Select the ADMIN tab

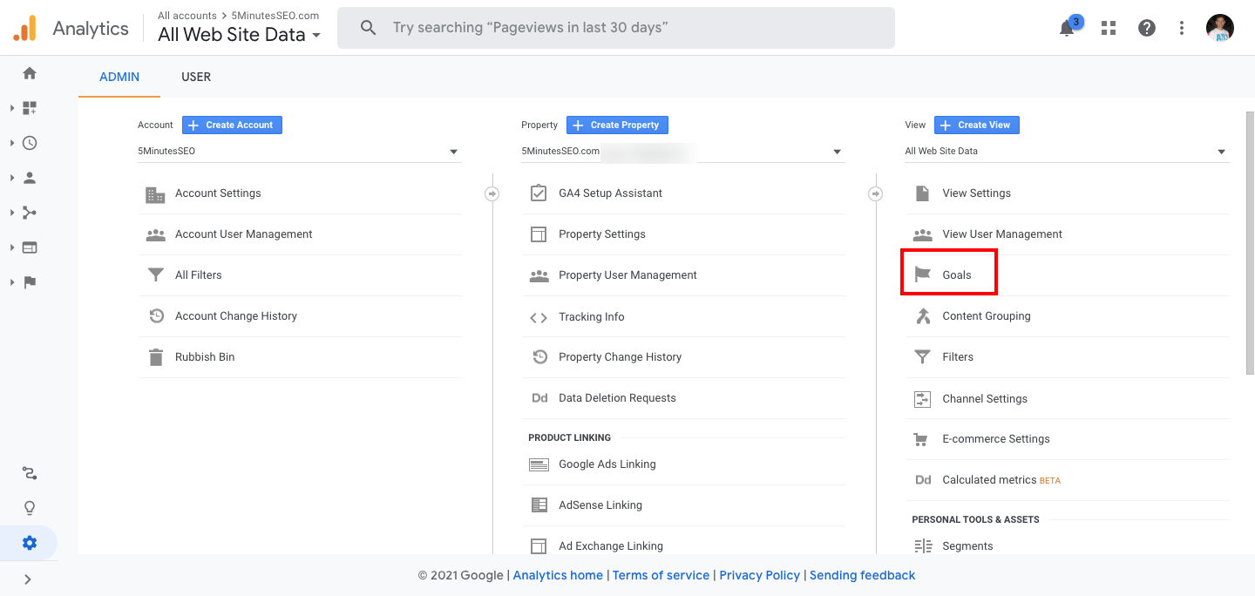coord(119,77)
